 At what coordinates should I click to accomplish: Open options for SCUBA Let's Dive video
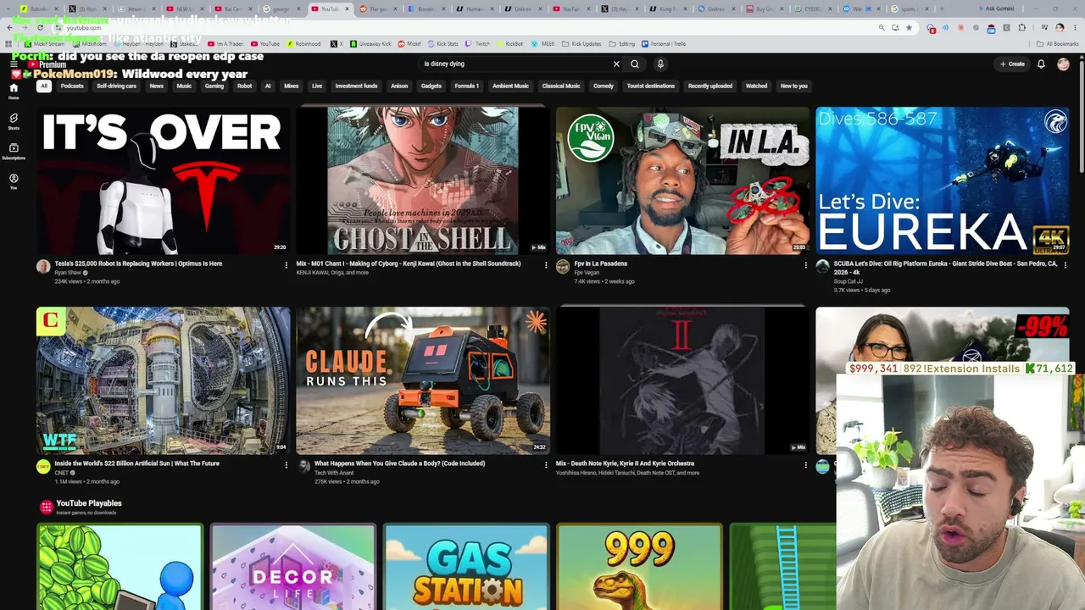pyautogui.click(x=1065, y=265)
